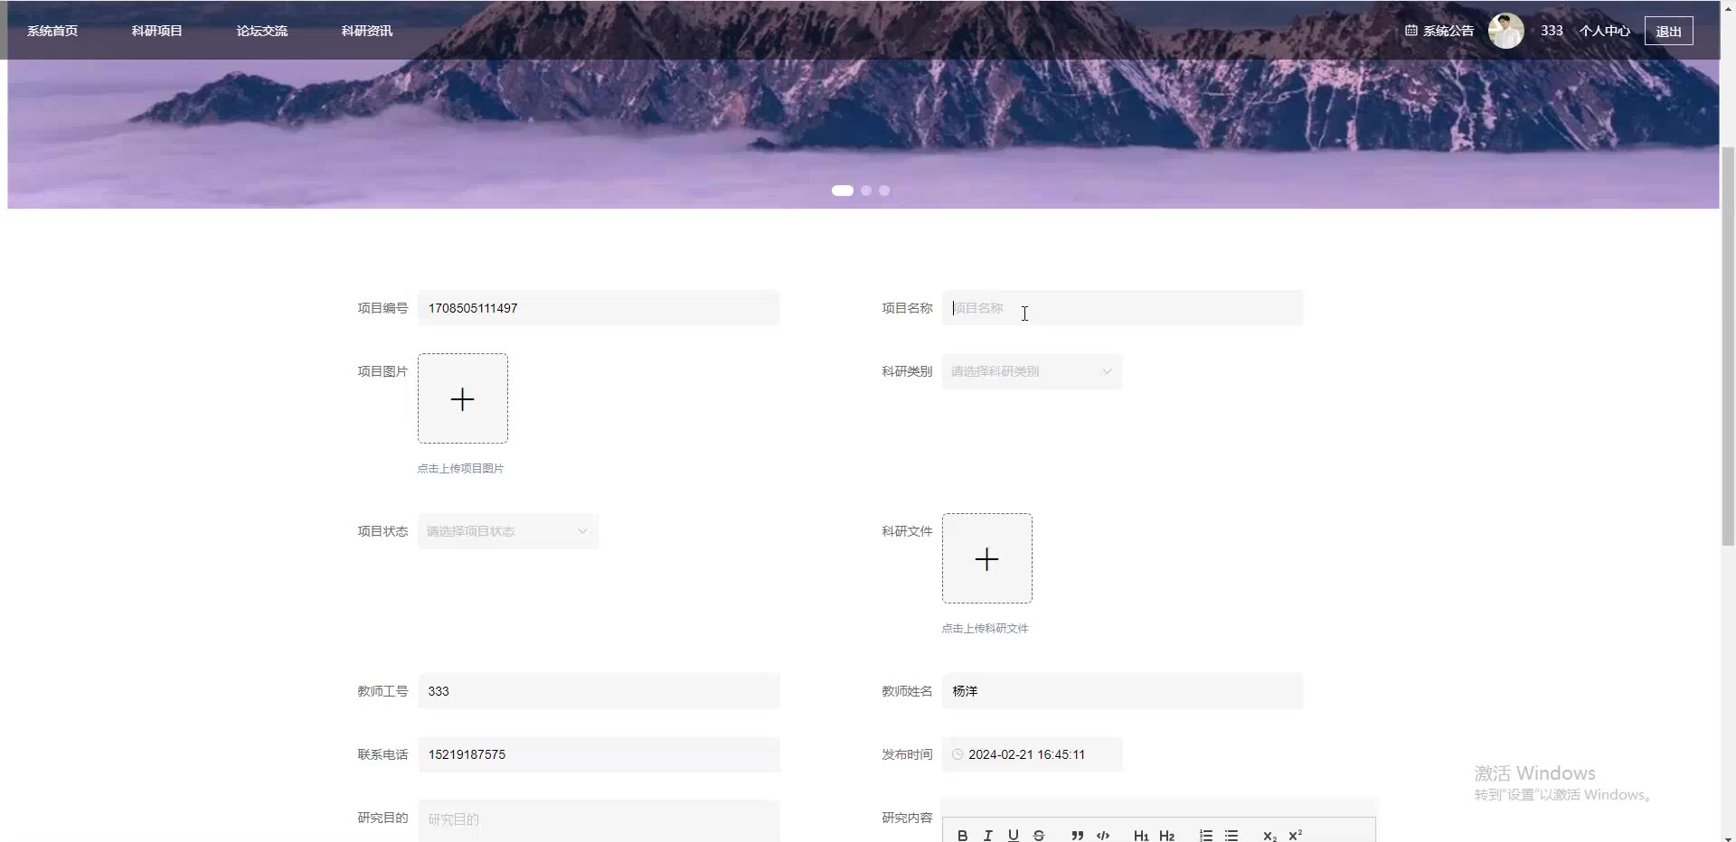Focus the 研究目的 text field
1736x842 pixels.
[x=599, y=820]
